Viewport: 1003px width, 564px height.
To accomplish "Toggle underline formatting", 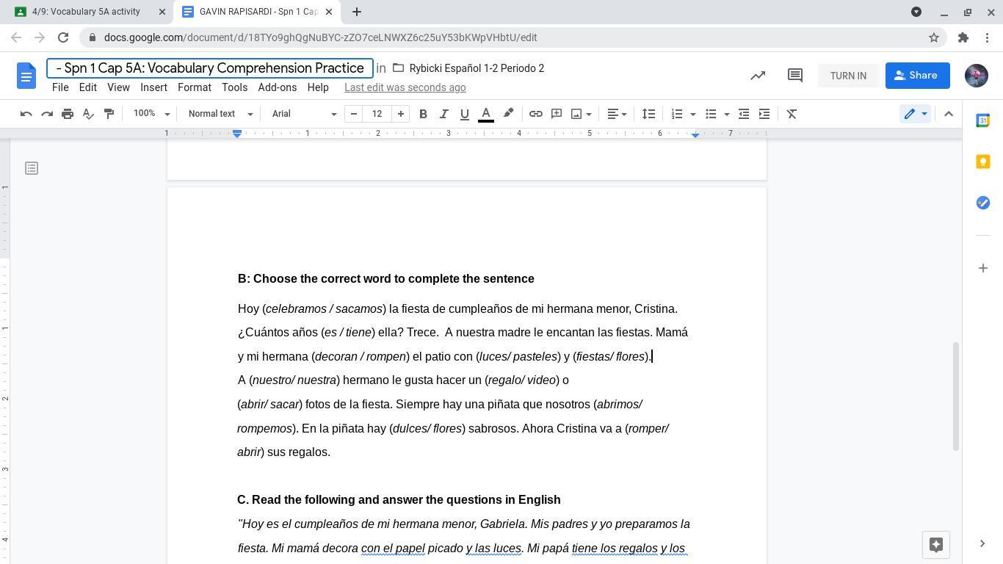I will [464, 114].
